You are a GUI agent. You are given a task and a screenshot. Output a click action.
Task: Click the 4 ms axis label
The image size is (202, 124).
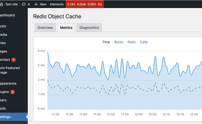point(41,51)
